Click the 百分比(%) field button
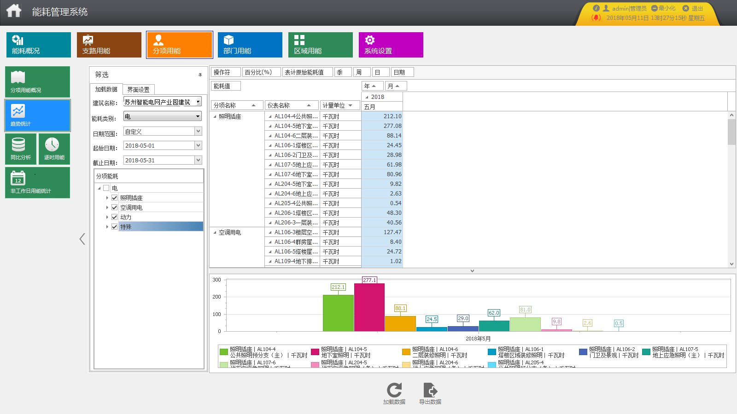The height and width of the screenshot is (414, 737). [261, 72]
